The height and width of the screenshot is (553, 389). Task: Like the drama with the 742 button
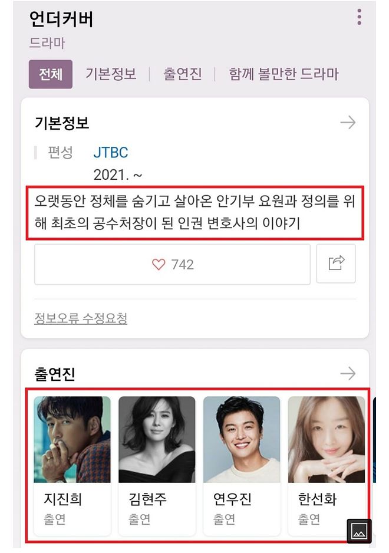point(172,264)
